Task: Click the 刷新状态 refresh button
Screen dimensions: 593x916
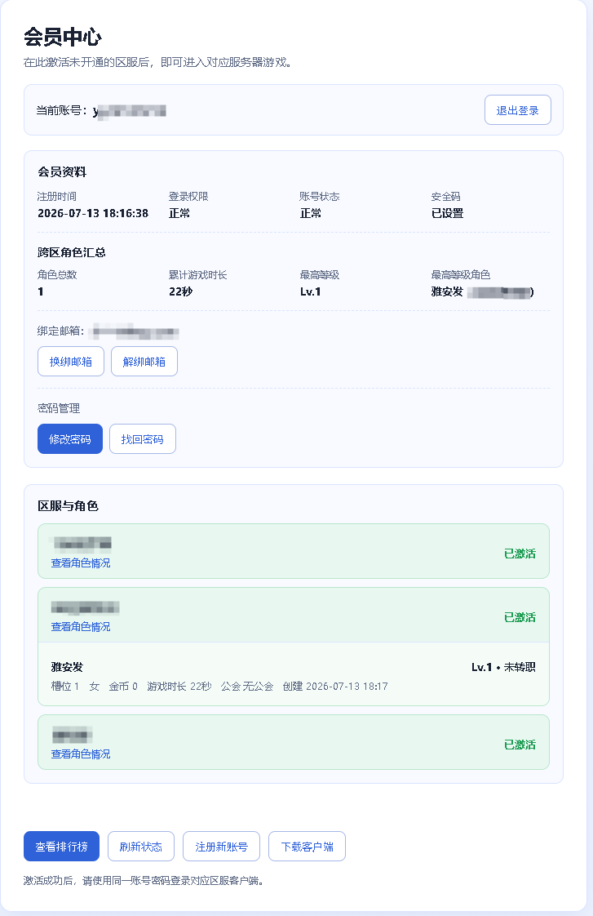Action: click(140, 847)
